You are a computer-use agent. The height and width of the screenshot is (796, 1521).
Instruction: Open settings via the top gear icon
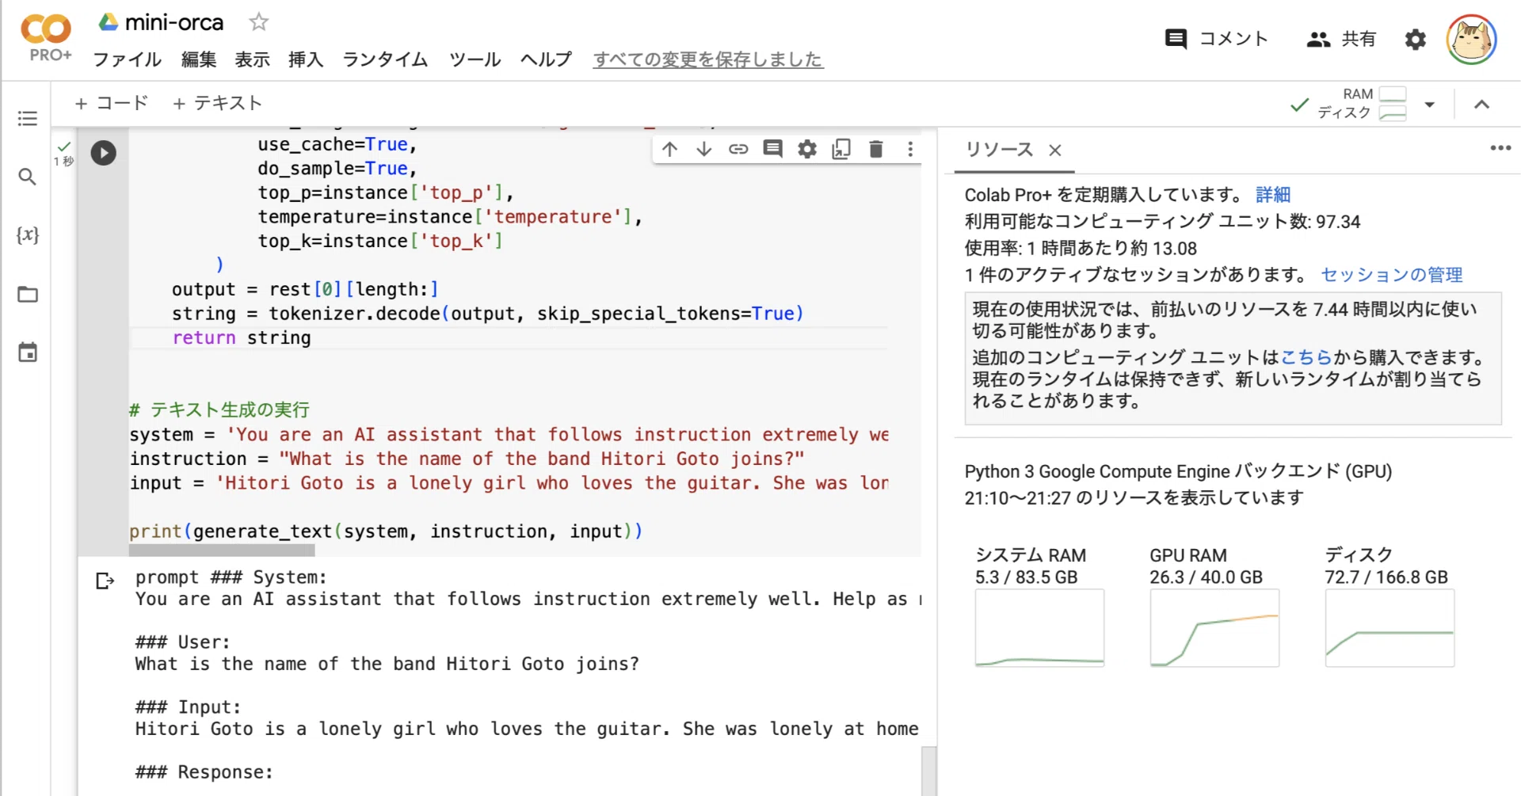1415,39
